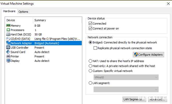Select the Printer device icon
The image size is (172, 104).
tap(8, 56)
